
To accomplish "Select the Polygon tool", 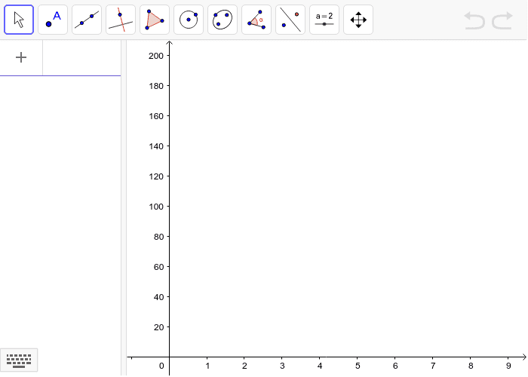I will 155,20.
